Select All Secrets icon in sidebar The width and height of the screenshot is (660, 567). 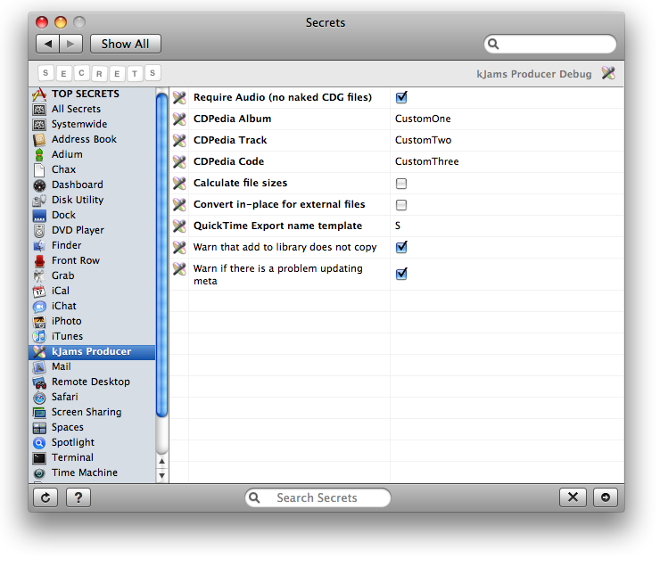39,110
